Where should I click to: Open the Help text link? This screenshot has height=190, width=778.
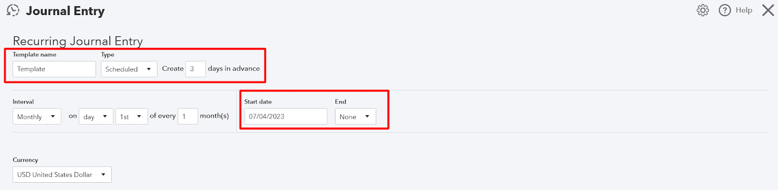pyautogui.click(x=743, y=10)
